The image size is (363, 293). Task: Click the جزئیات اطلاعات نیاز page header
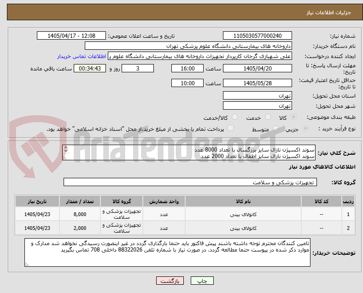tap(329, 12)
